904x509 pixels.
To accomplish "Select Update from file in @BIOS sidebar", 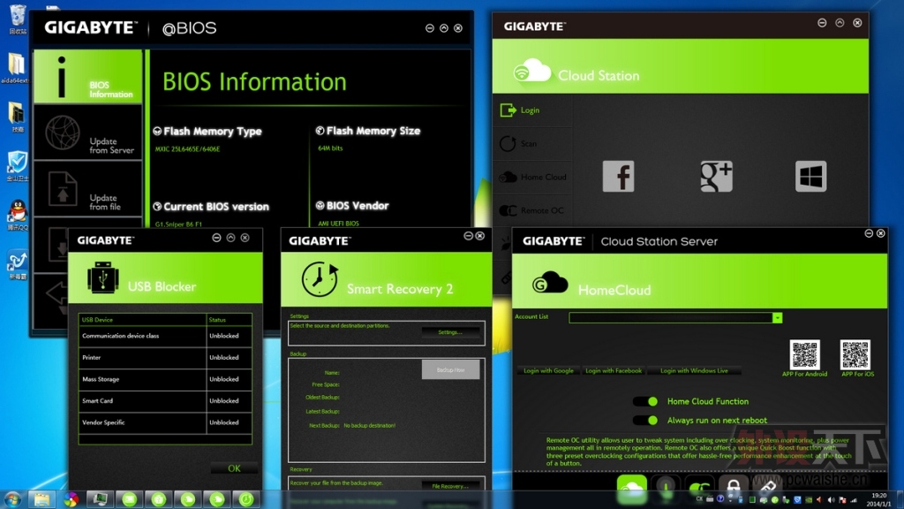I will pos(87,190).
